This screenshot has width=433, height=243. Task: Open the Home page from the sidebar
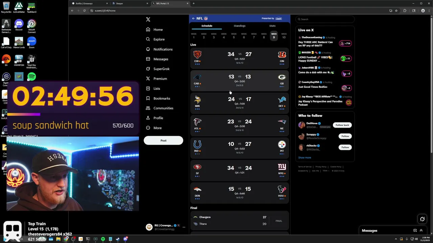pos(154,30)
